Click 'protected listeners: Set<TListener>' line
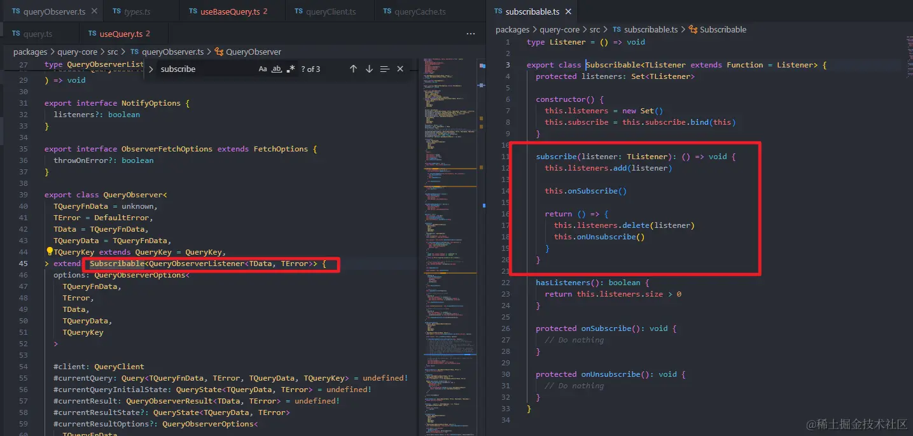The width and height of the screenshot is (913, 436). (x=615, y=76)
